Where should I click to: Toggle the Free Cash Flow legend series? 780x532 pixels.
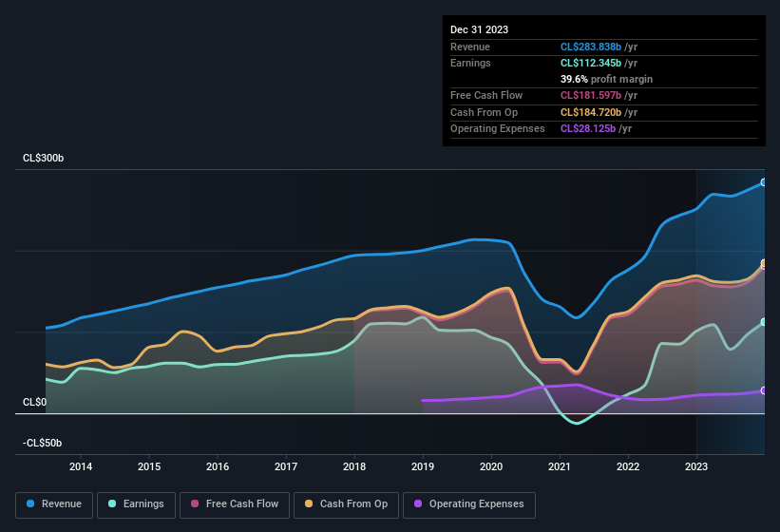[x=235, y=504]
